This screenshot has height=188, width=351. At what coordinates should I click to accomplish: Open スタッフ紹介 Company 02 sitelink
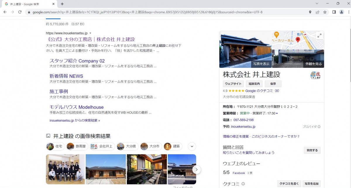click(77, 61)
